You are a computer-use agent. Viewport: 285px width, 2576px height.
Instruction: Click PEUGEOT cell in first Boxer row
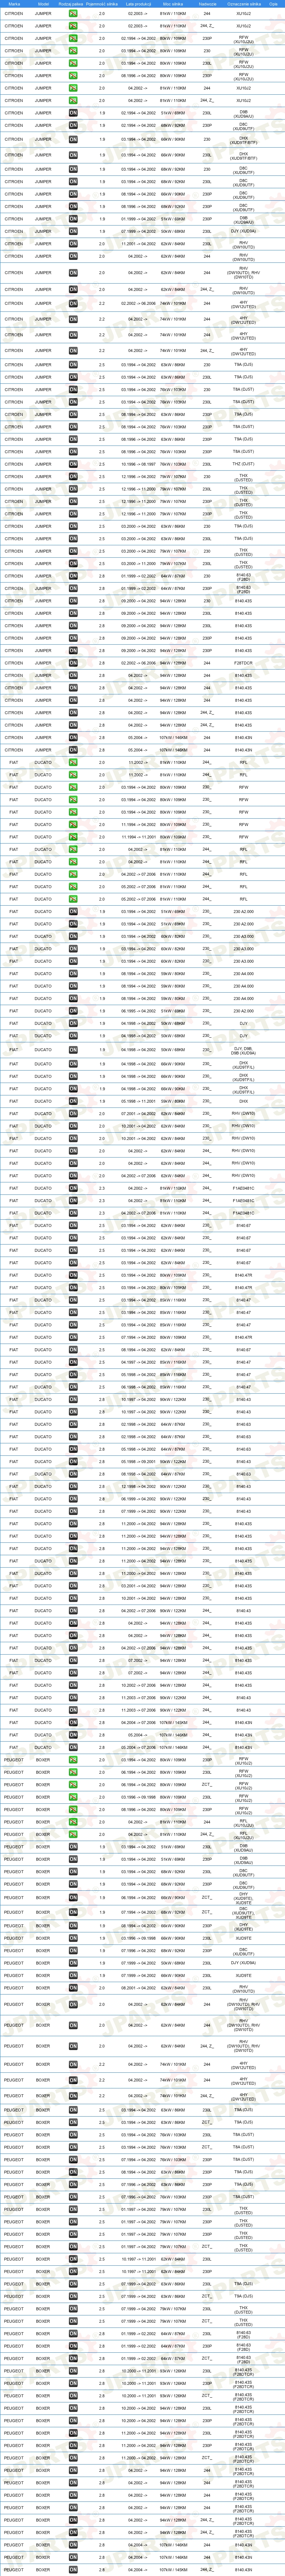coord(14,1760)
